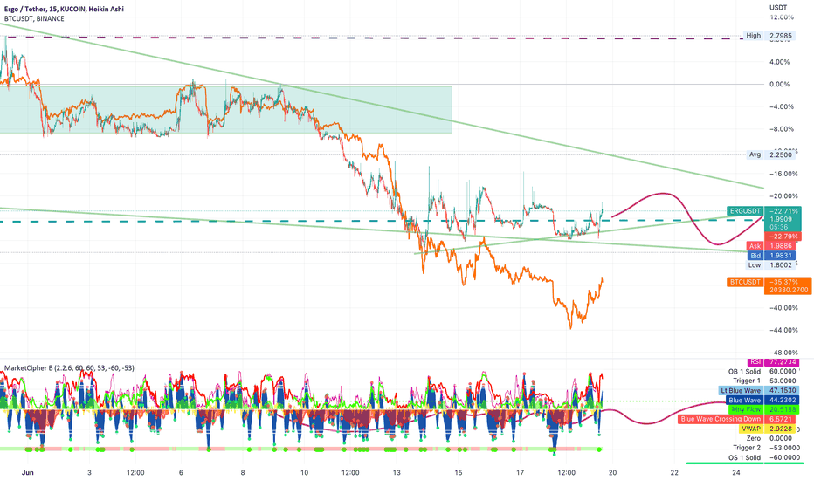Click the -40.00% price scale level
Screen dimensions: 814x480
(782, 308)
